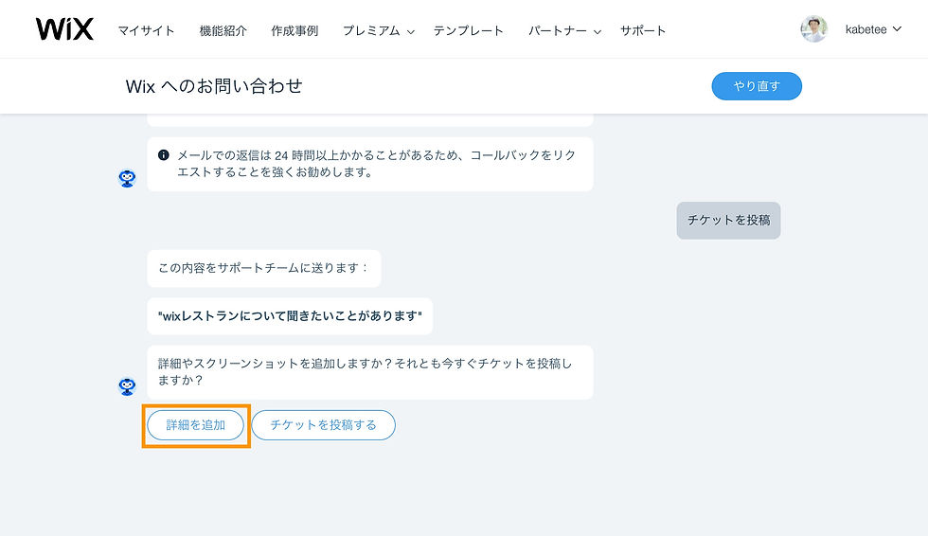Click the "wixレストランについて聞きたいことがあります" message
Screen dimensions: 928x536
pyautogui.click(x=290, y=316)
